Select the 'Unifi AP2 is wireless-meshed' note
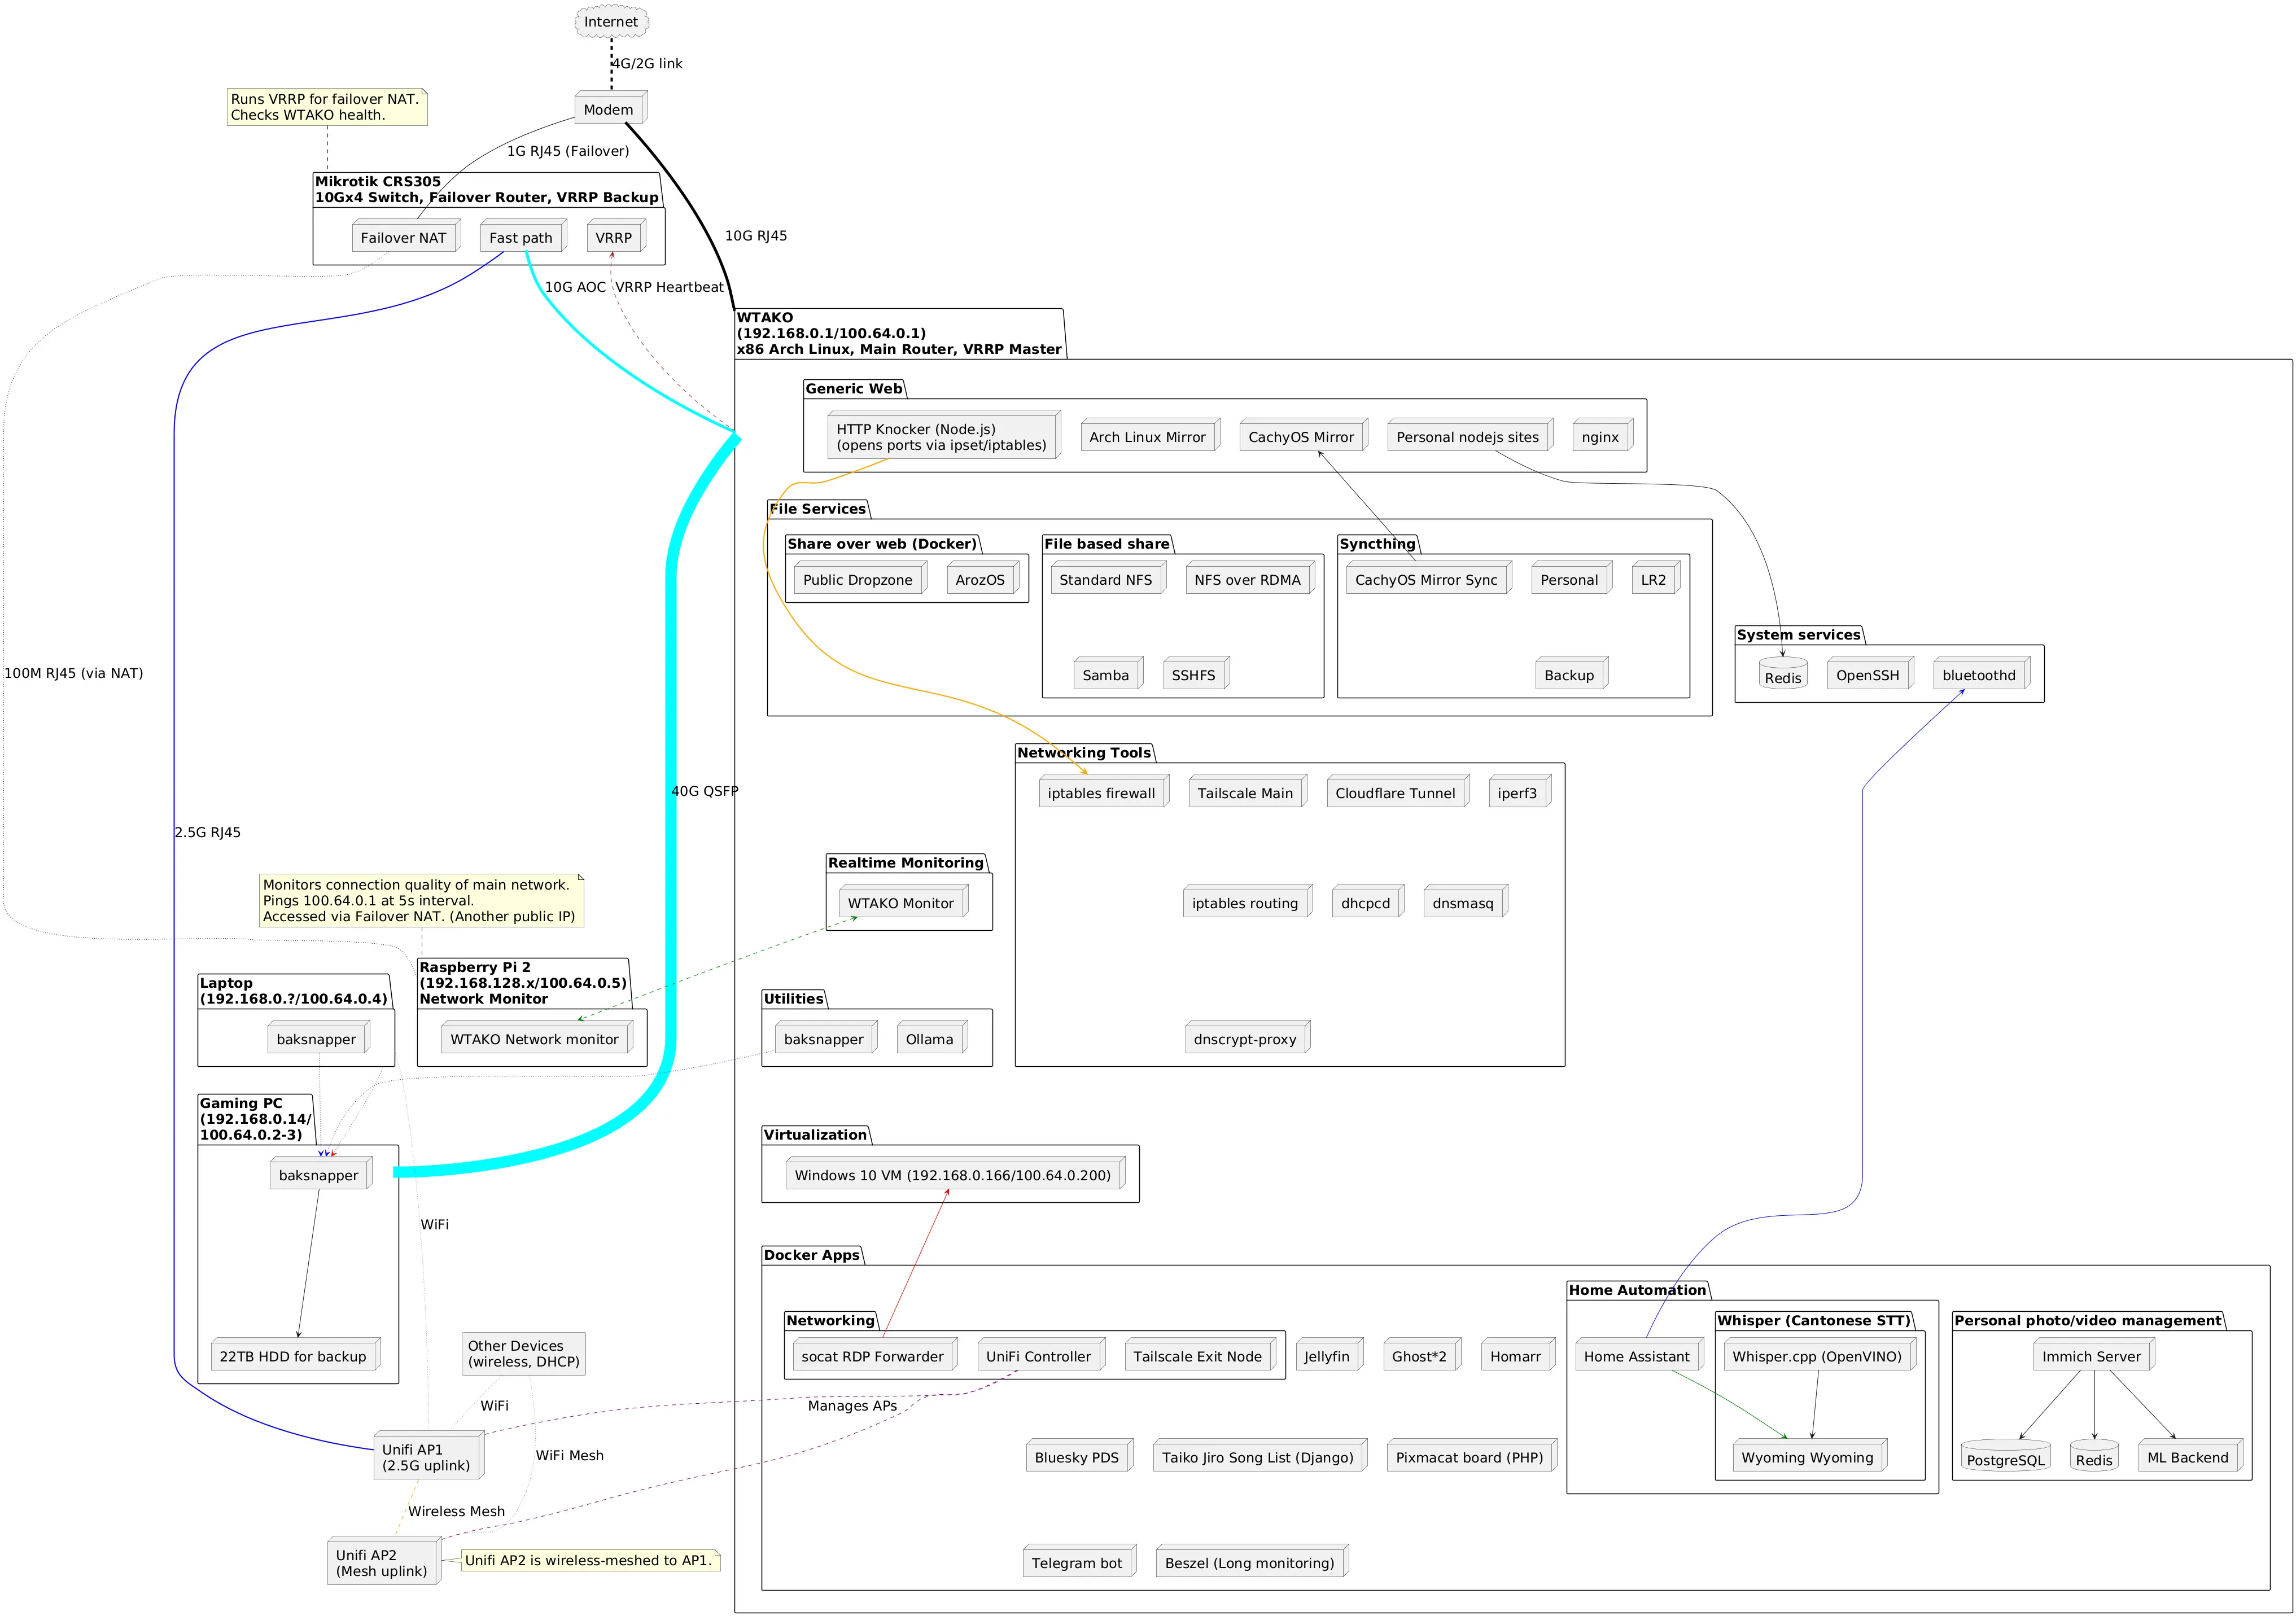The image size is (2296, 1616). pyautogui.click(x=590, y=1560)
